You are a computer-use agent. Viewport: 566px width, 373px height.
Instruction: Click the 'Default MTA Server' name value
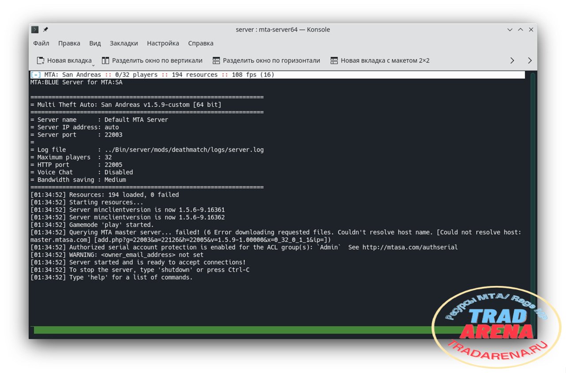[x=136, y=120]
